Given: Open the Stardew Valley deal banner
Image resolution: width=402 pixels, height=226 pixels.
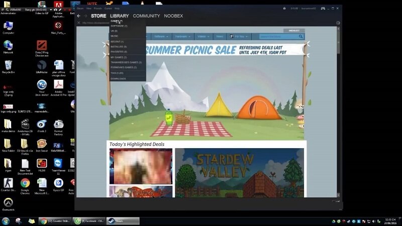Looking at the screenshot, I should 240,173.
